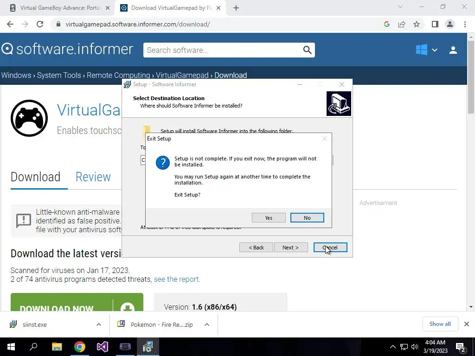475x356 pixels.
Task: Reload the current web page
Action: coord(40,24)
